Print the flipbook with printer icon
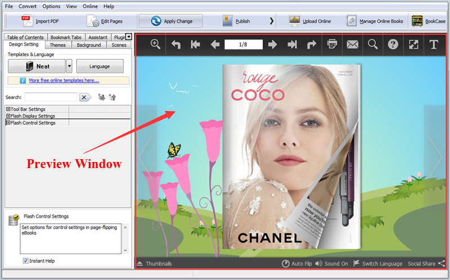Viewport: 450px width, 280px height. (x=332, y=44)
